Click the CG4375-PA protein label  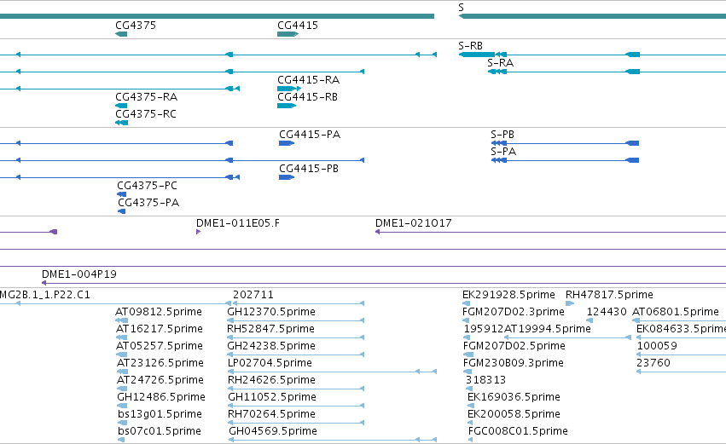coord(148,203)
